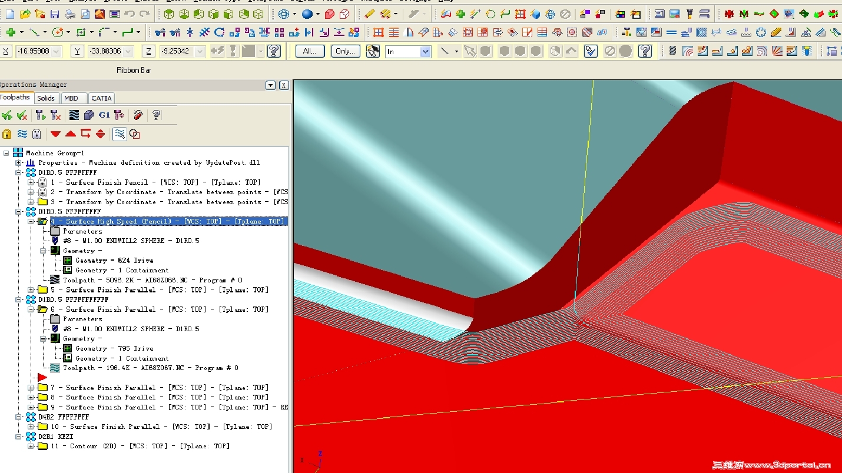Verify selected operations with the solid block icon
The width and height of the screenshot is (842, 473).
coord(89,115)
